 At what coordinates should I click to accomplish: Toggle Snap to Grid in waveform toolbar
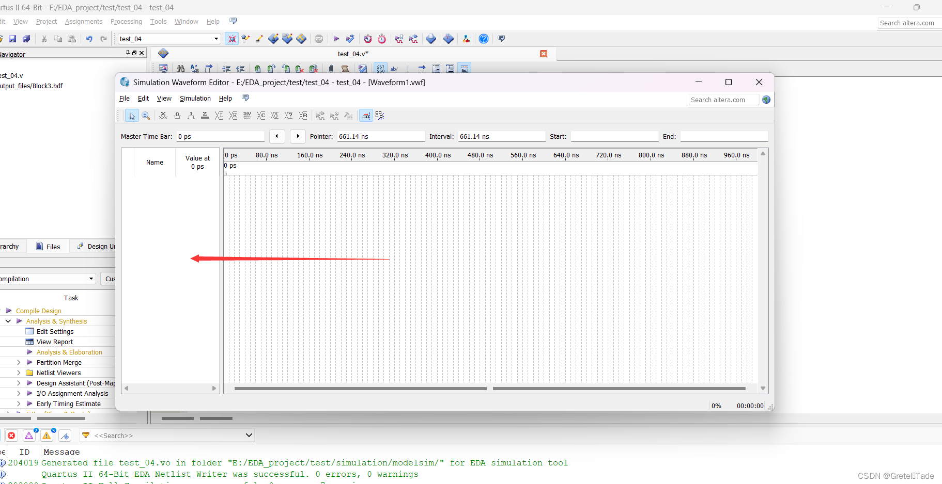[x=366, y=116]
